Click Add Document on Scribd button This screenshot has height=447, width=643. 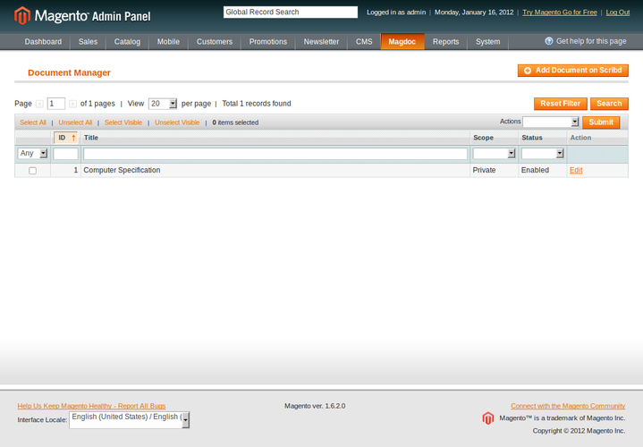tap(573, 71)
